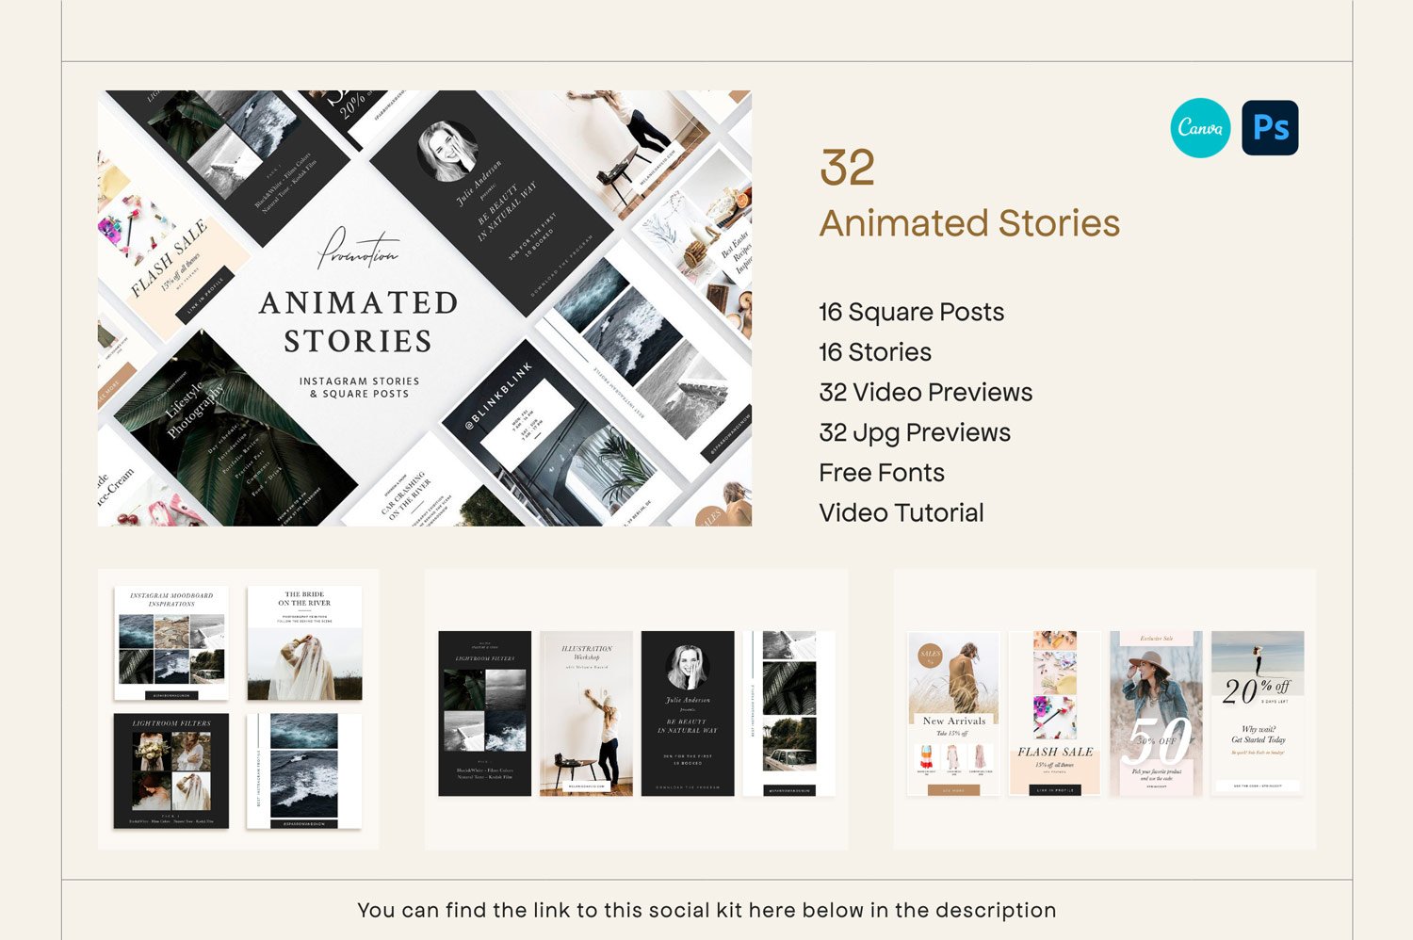This screenshot has height=940, width=1413.
Task: Click the Canva logo icon
Action: pos(1200,128)
